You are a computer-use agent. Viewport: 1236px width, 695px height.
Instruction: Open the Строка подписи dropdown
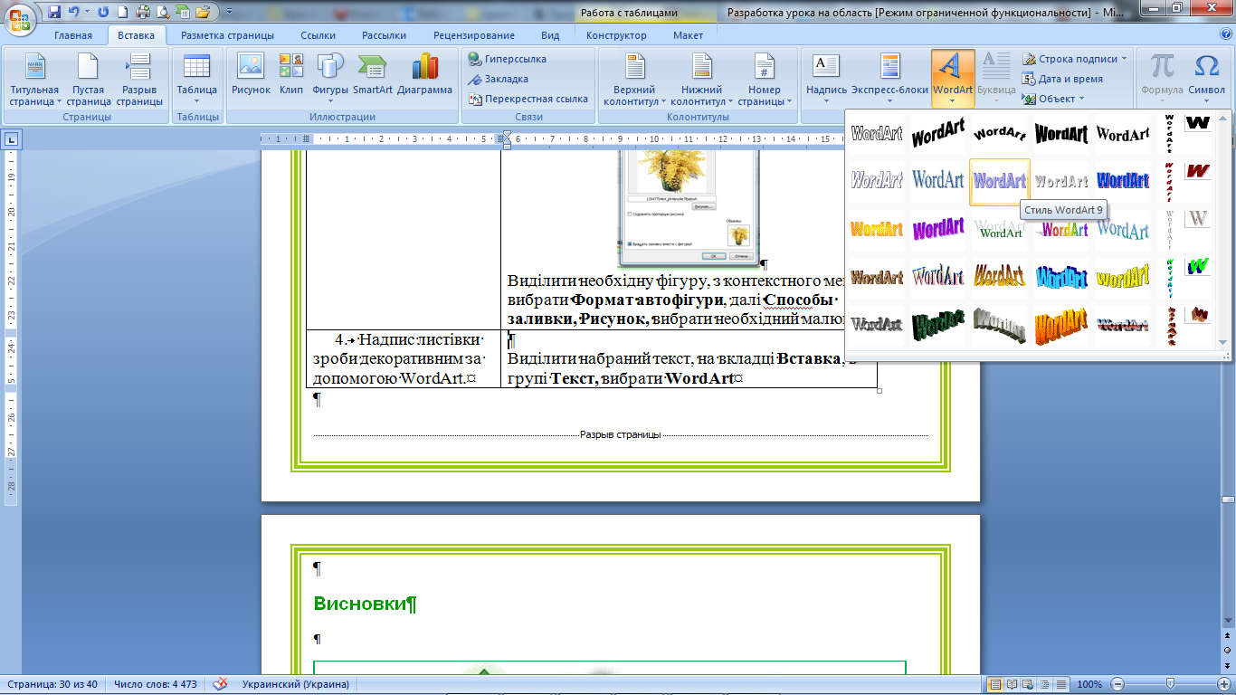(1075, 59)
